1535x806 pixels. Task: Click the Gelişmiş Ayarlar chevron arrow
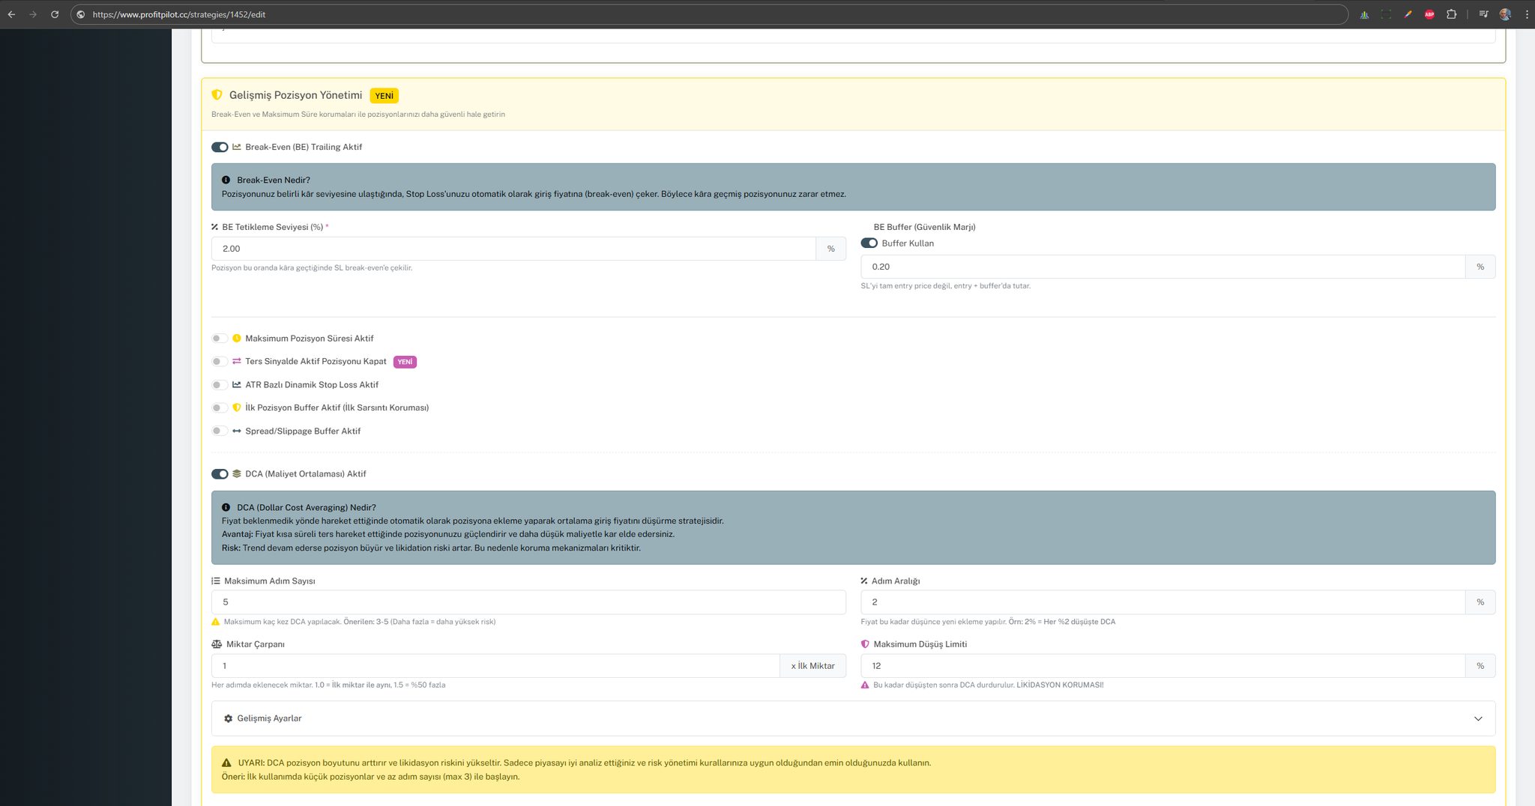tap(1478, 718)
